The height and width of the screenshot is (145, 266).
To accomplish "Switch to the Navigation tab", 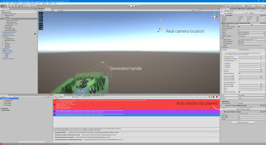I will (251, 9).
